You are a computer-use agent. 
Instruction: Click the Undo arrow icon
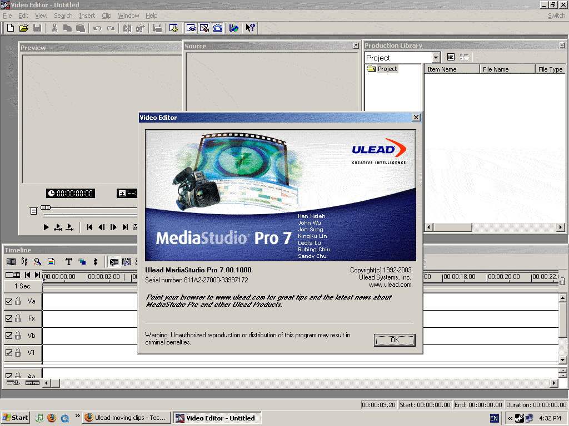coord(97,28)
